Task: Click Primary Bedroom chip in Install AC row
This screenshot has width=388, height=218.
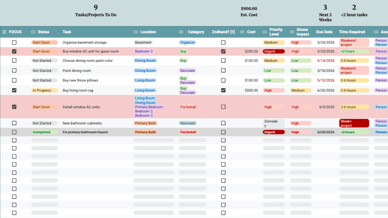Action: click(x=149, y=107)
